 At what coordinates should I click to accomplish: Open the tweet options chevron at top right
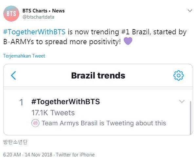[190, 10]
